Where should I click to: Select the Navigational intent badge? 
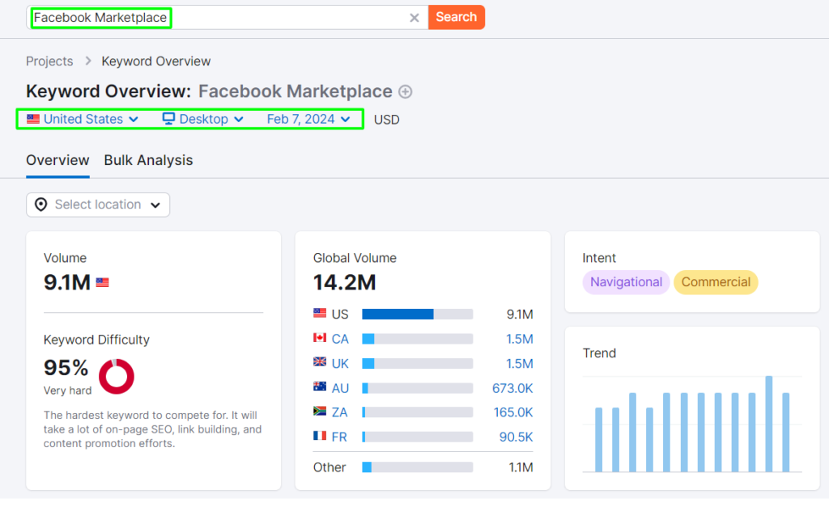click(x=626, y=282)
